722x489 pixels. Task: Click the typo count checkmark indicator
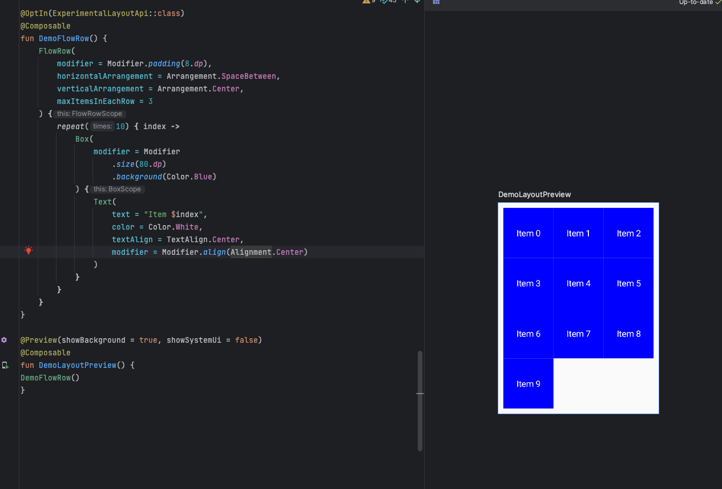click(384, 2)
